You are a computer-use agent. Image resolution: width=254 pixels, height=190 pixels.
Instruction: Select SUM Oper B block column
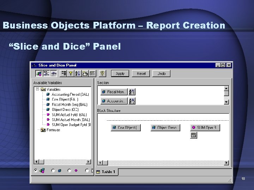point(205,128)
